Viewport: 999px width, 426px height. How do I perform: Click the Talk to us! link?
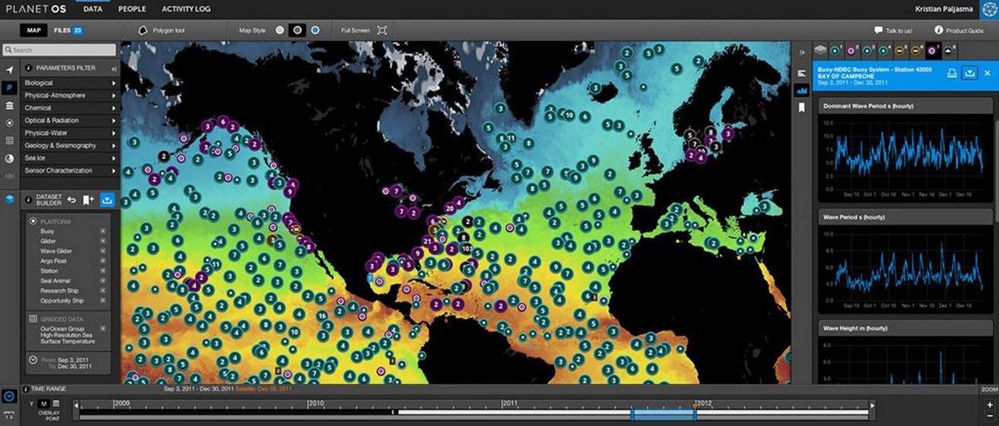coord(893,31)
